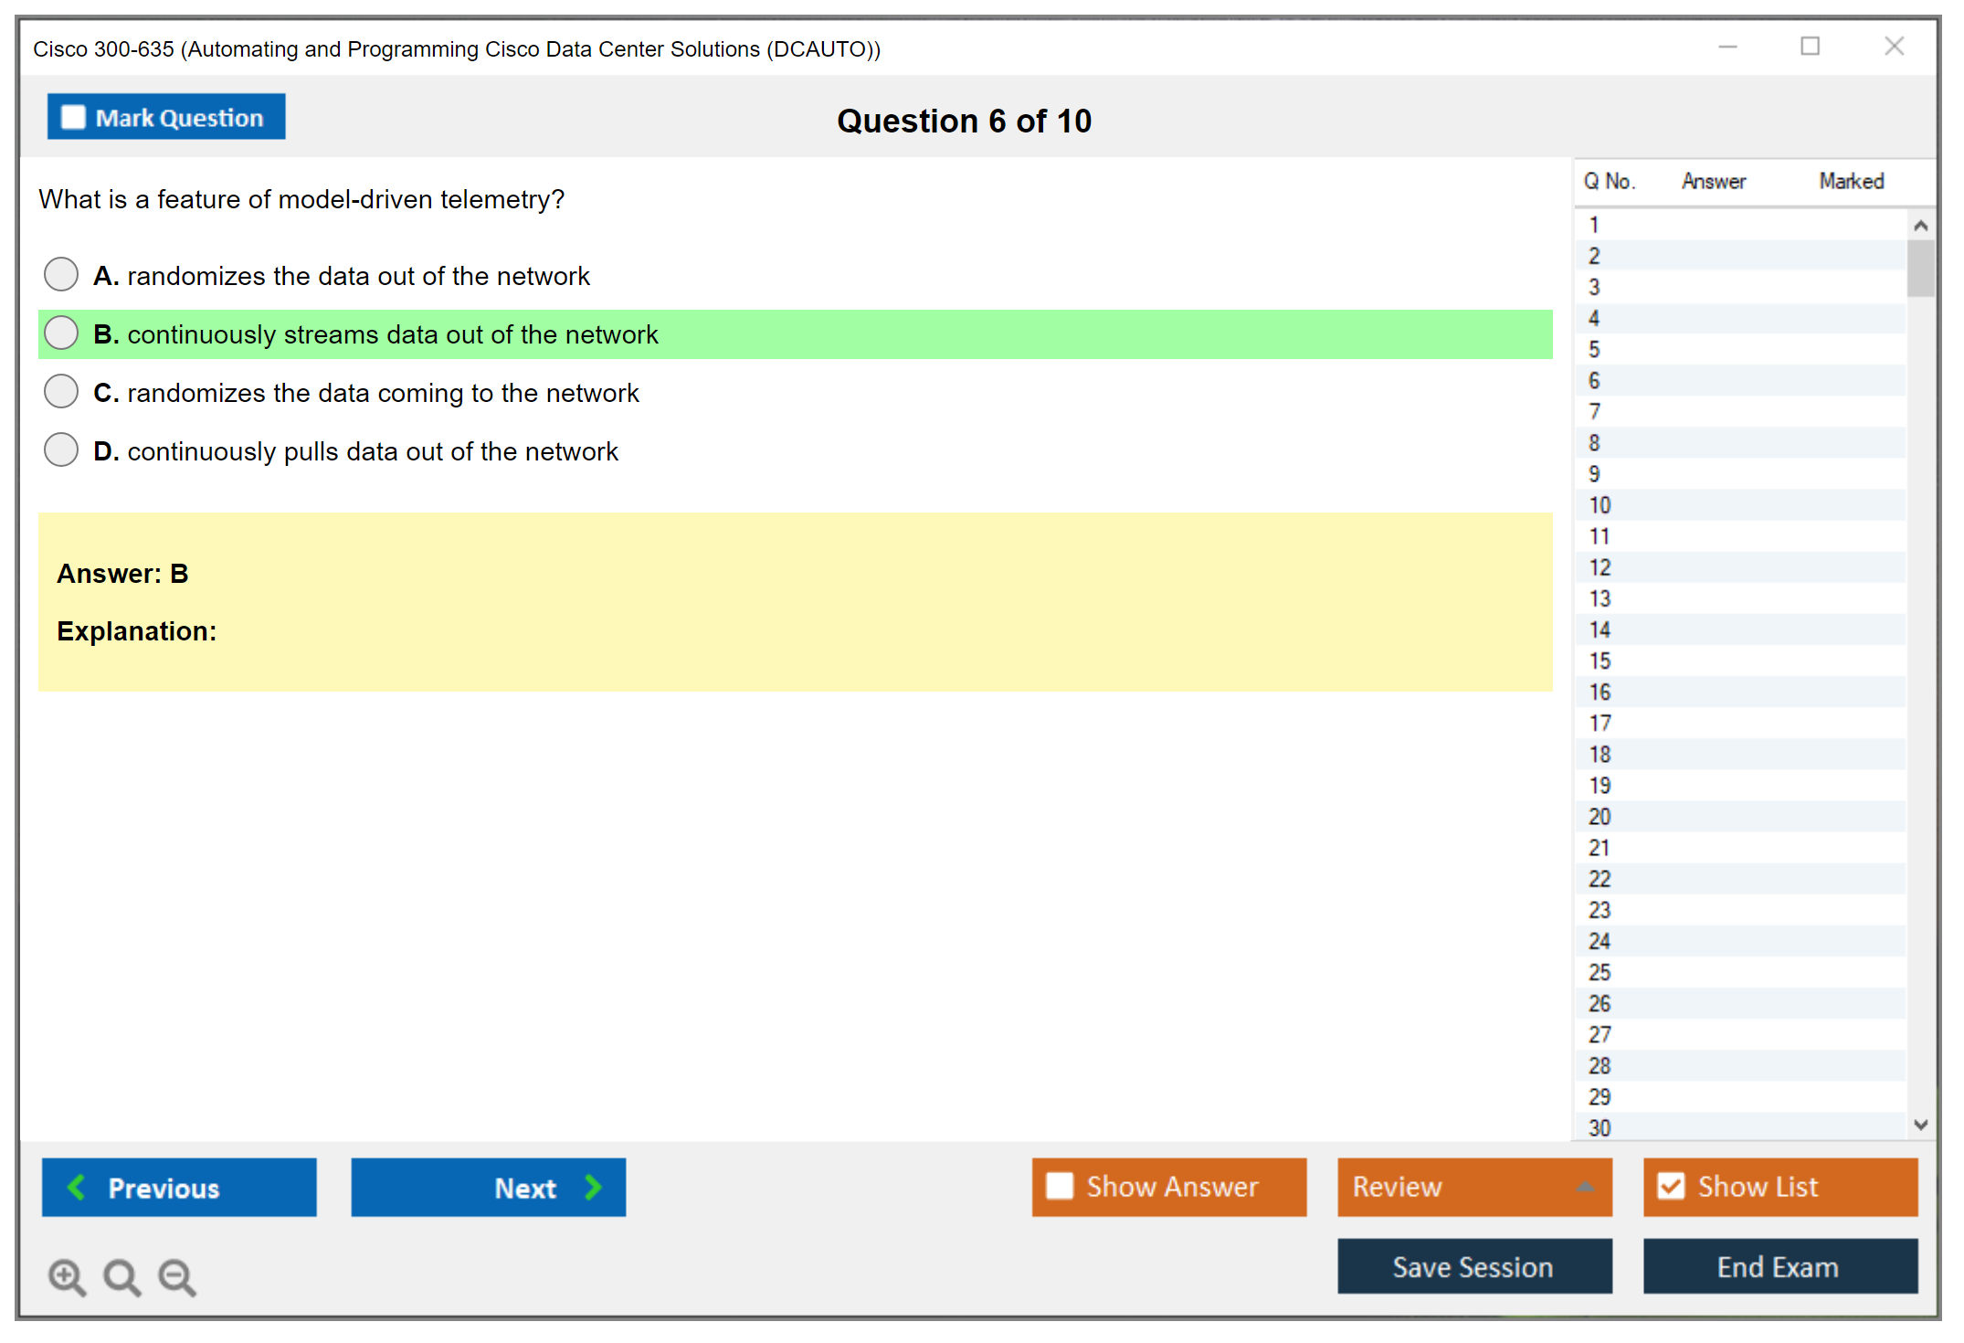
Task: Close the exam window
Action: pyautogui.click(x=1894, y=47)
